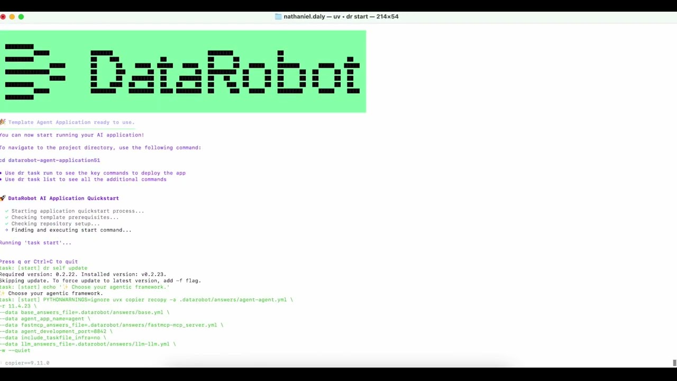
Task: Click 'To navigate to the project directory' line
Action: 100,148
